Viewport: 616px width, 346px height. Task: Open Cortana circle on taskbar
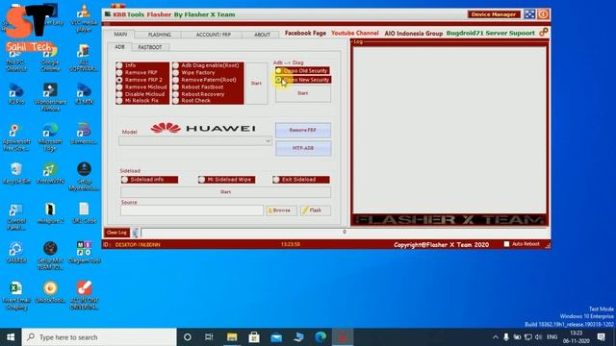click(x=188, y=337)
